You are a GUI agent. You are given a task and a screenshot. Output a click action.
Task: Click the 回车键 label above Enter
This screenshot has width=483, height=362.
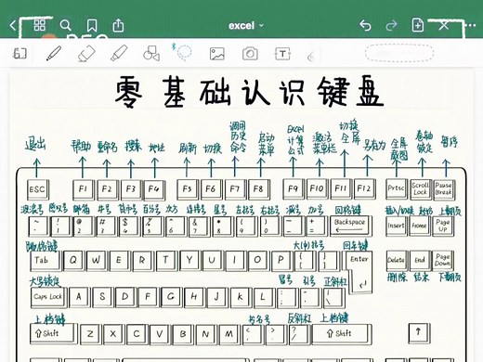(355, 246)
